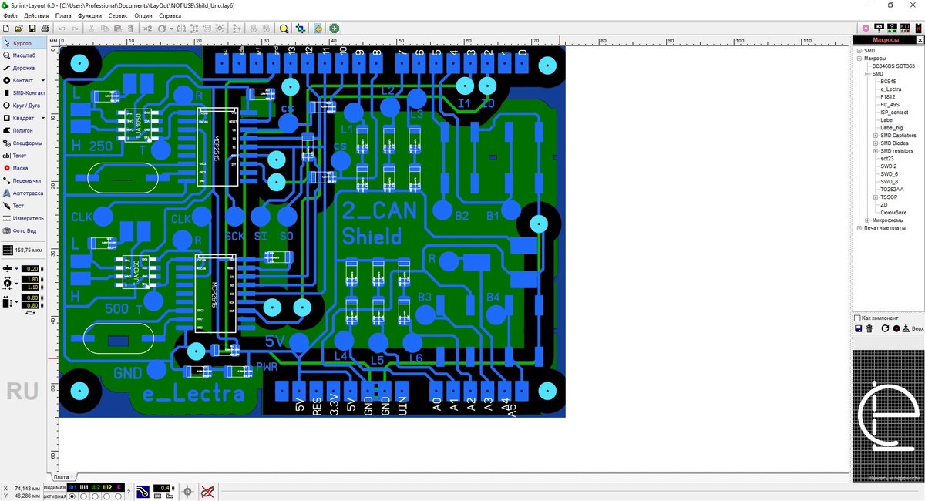Rotate selection using the toolbar rotate icon
Screen dimensions: 925x501
[161, 29]
